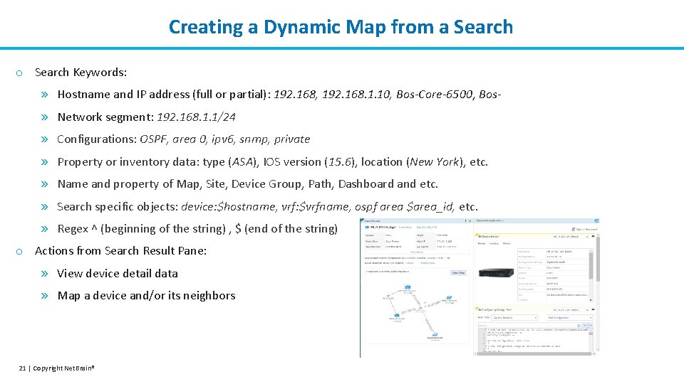684x384 pixels.
Task: Click the 'Search Keywords:' bullet text
Action: (x=81, y=73)
